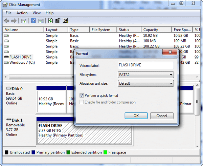Click the Show/Hide Action Pane icon
Image resolution: width=203 pixels, height=166 pixels.
[x=41, y=21]
